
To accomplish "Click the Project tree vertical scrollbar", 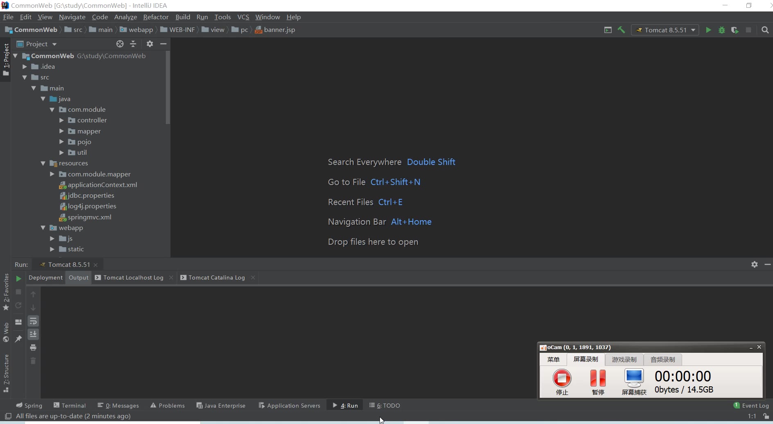I will point(167,88).
